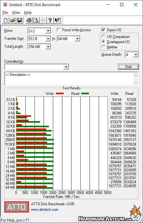Click the yellow question mark About icon

pos(50,20)
